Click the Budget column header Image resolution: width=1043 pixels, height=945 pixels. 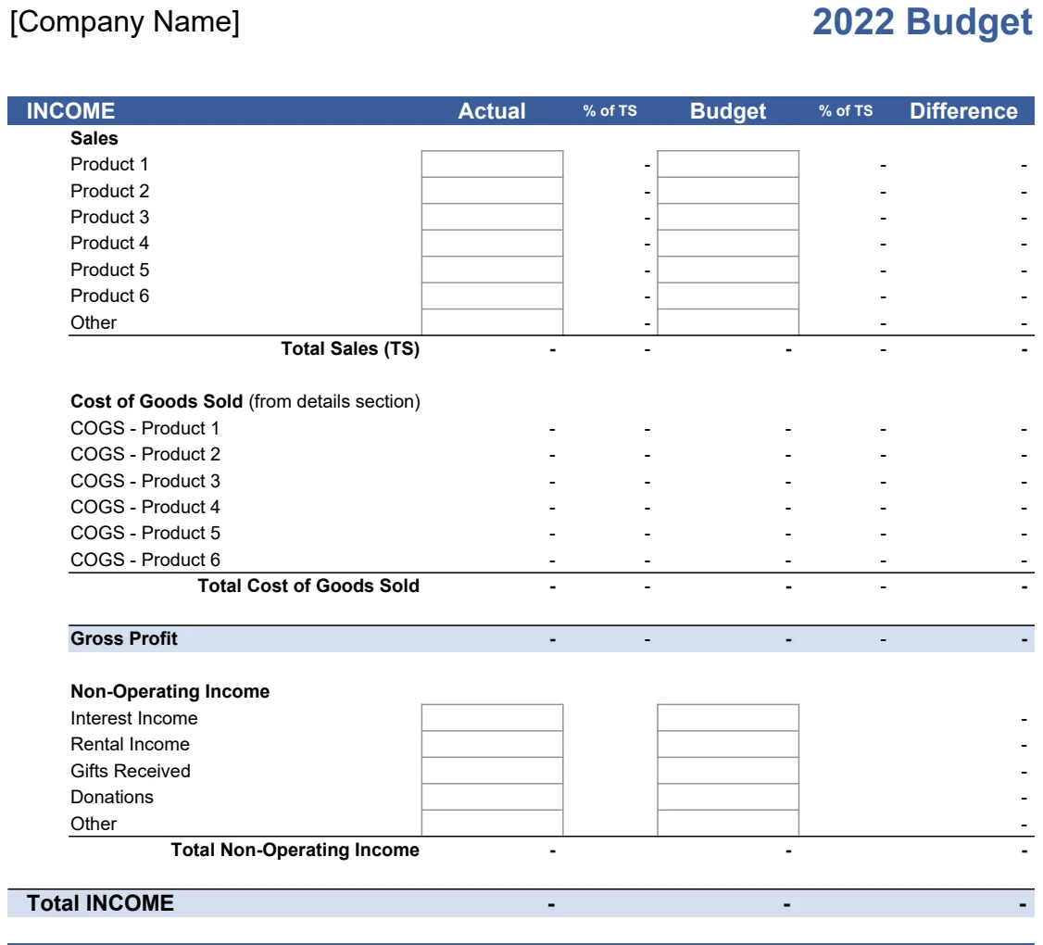[728, 110]
